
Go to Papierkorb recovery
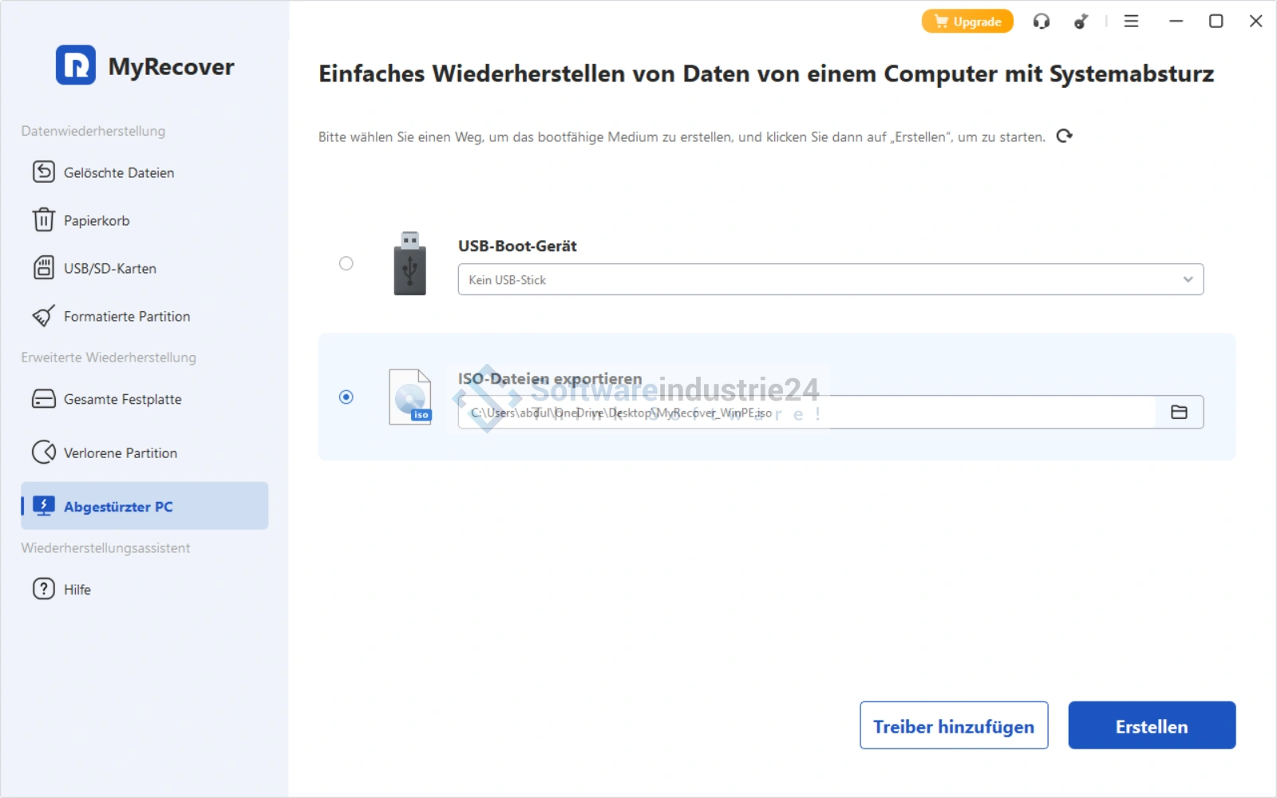[96, 221]
